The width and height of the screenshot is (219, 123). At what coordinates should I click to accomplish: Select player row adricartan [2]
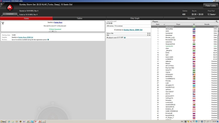pos(184,27)
